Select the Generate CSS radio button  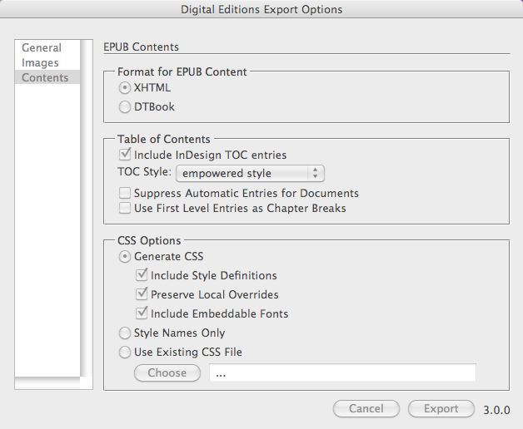[125, 256]
